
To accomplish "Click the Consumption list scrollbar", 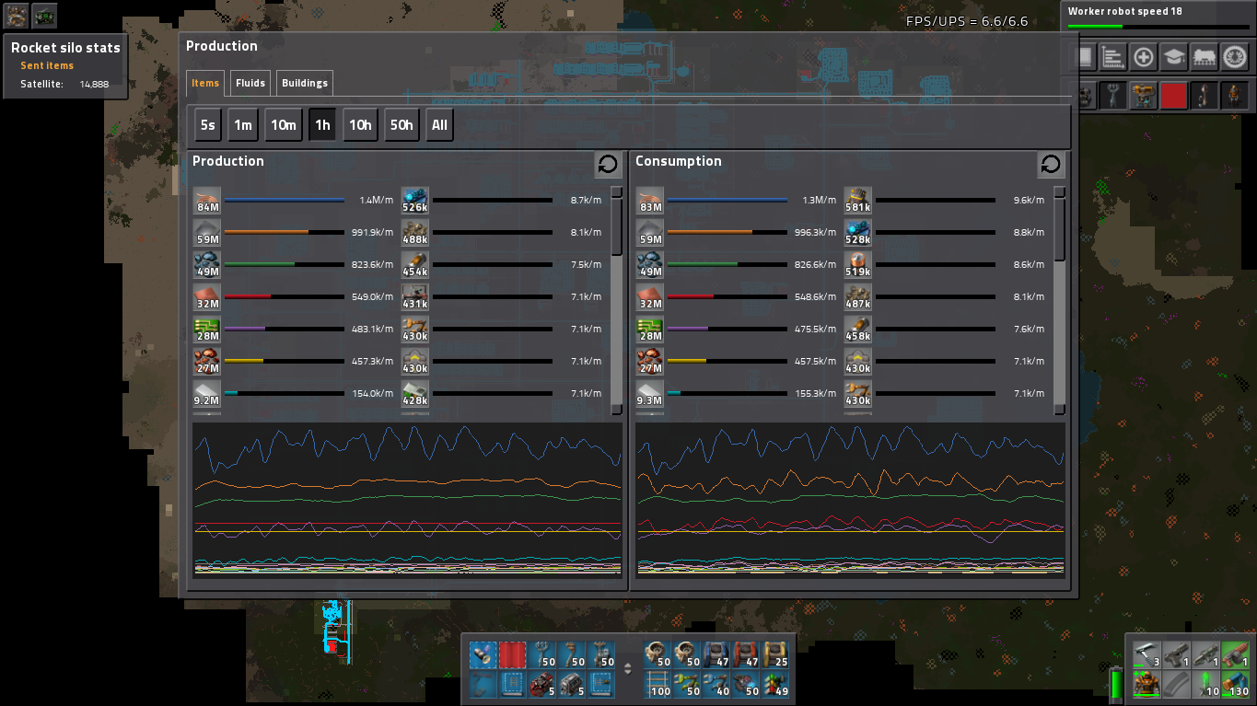I will [x=1060, y=300].
